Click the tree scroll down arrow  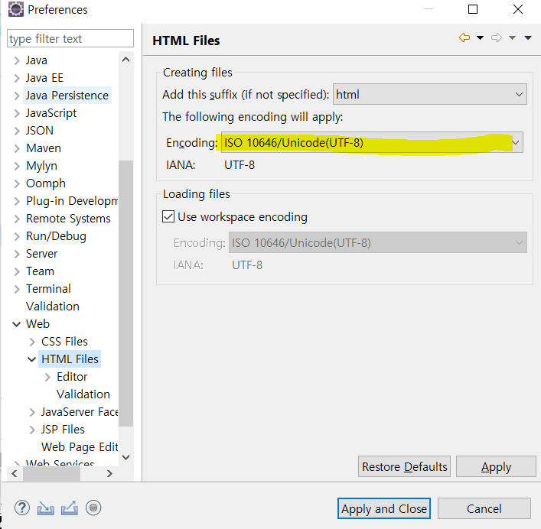pyautogui.click(x=126, y=457)
